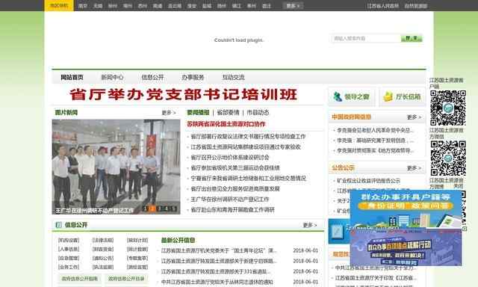Image resolution: width=478 pixels, height=287 pixels.
Task: Click the 信息公开 section header icon
Action: click(x=58, y=225)
